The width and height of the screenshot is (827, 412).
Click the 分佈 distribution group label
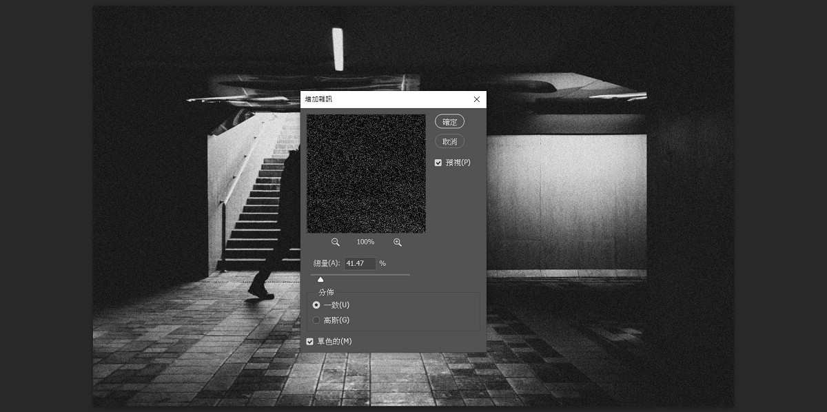pos(326,292)
